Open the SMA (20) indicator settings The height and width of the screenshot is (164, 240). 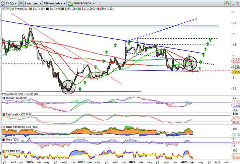pos(71,9)
